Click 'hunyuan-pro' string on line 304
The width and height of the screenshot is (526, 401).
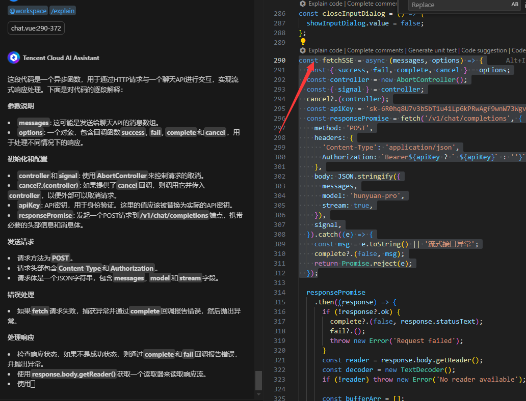[375, 195]
